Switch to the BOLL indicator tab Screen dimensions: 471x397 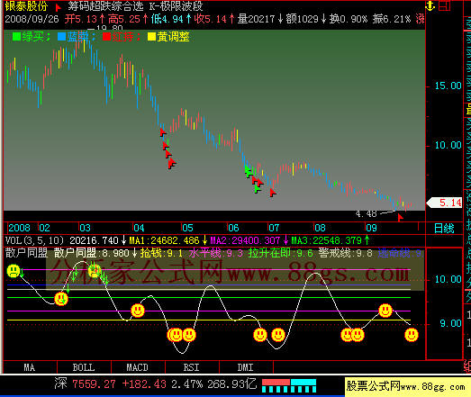(84, 367)
